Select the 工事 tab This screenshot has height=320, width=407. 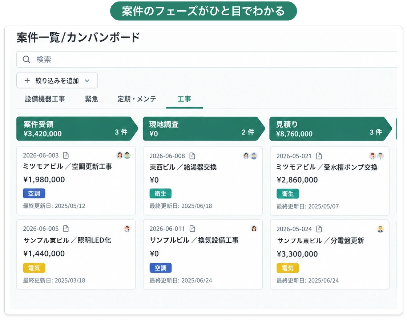[x=184, y=99]
